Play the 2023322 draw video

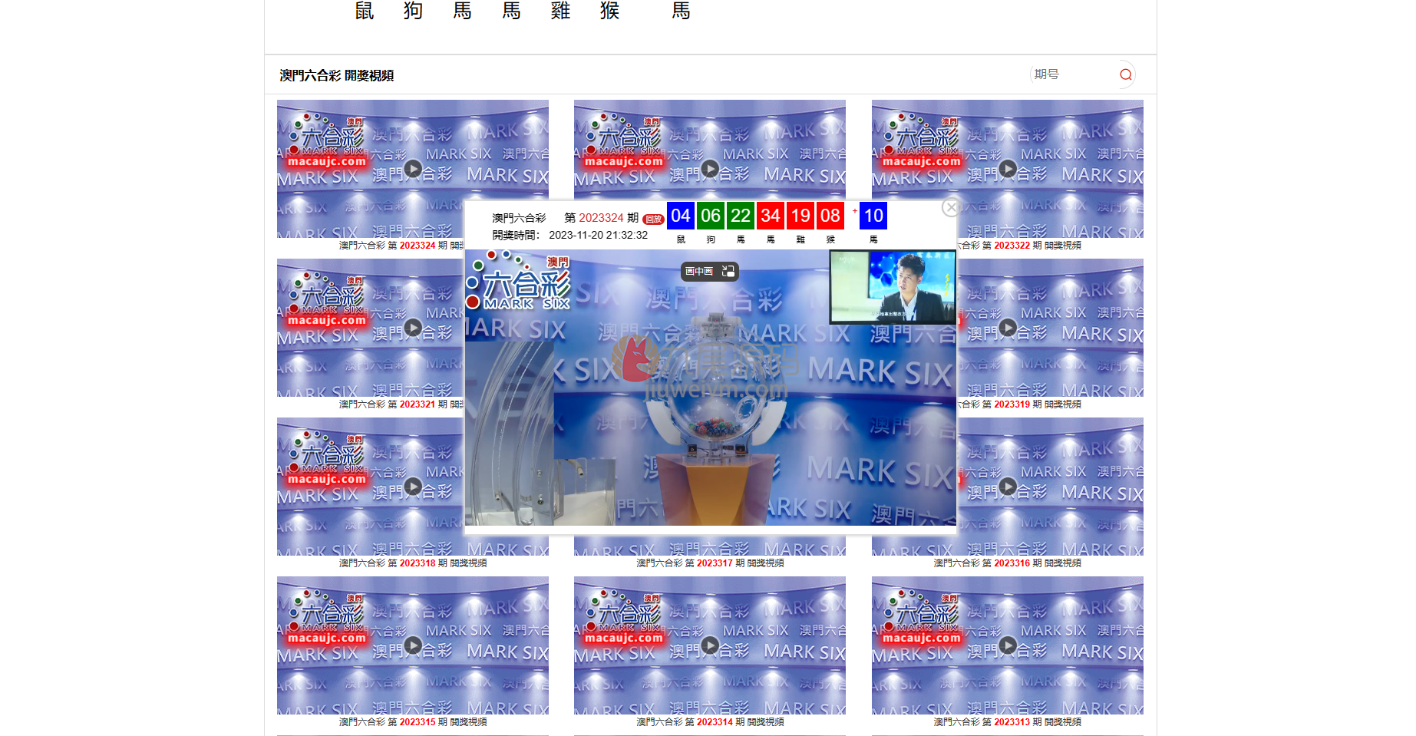tap(1008, 169)
